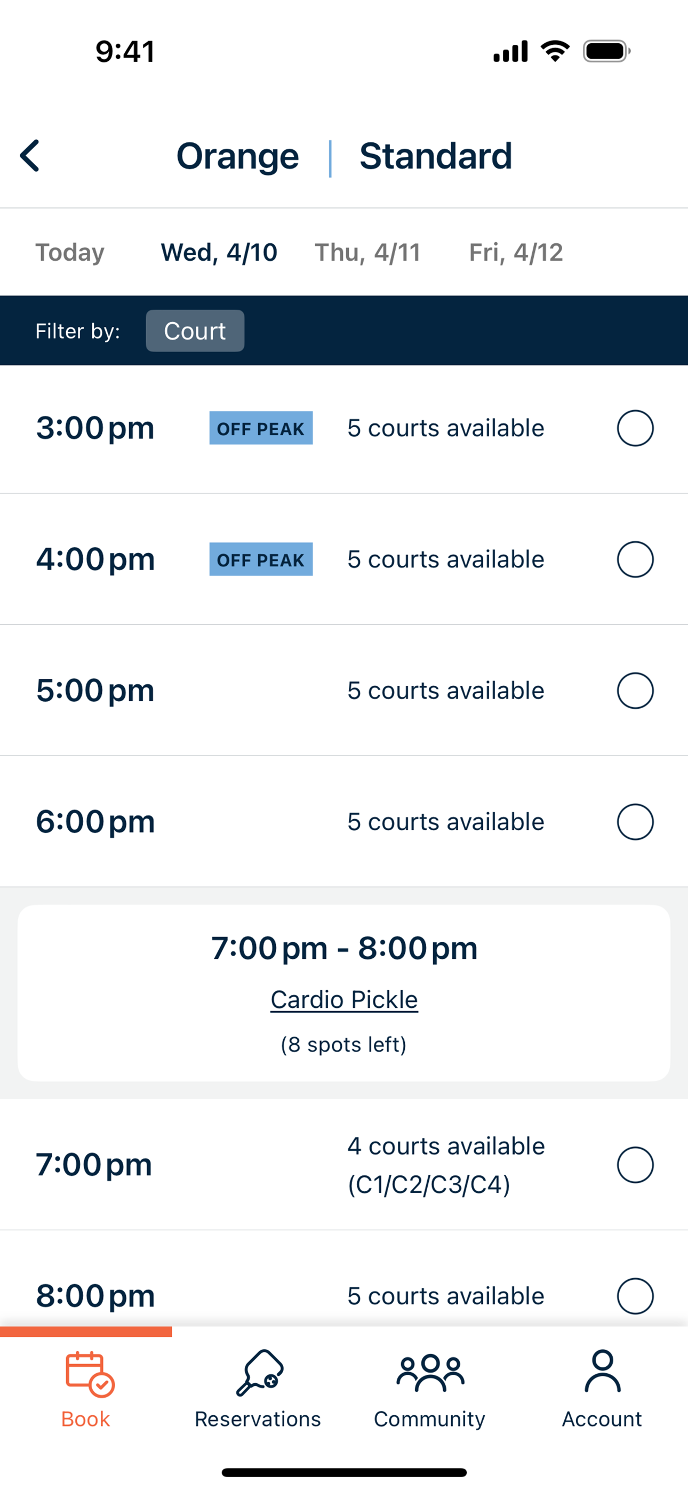Select the Today date tab
Image resolution: width=688 pixels, height=1491 pixels.
pos(70,252)
